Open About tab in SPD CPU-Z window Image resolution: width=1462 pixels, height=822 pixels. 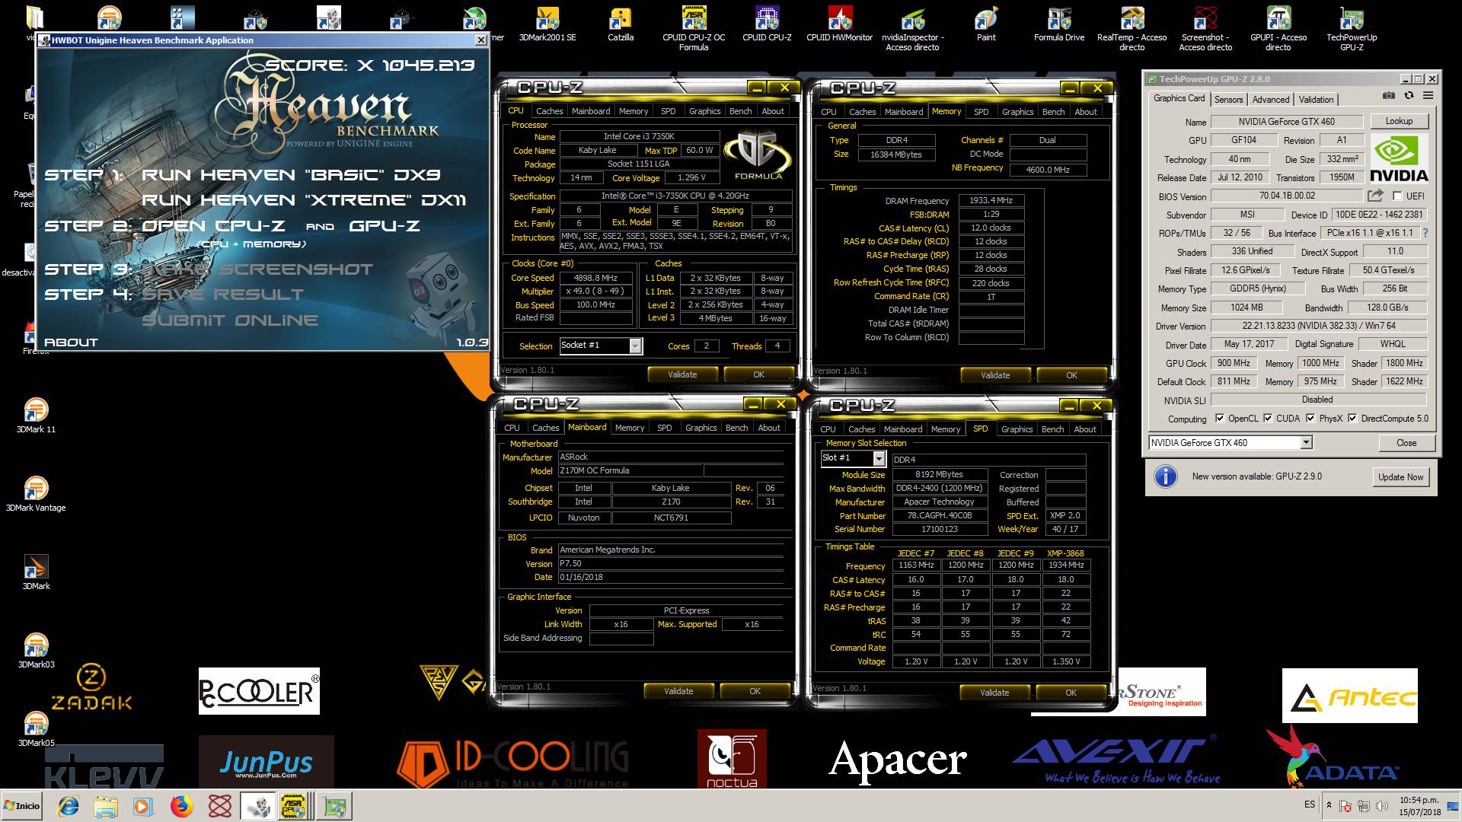coord(1085,429)
